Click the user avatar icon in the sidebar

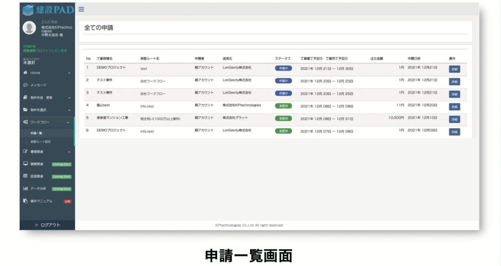(x=29, y=28)
